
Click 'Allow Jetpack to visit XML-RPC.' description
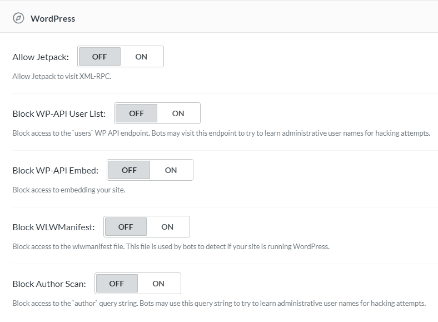62,76
